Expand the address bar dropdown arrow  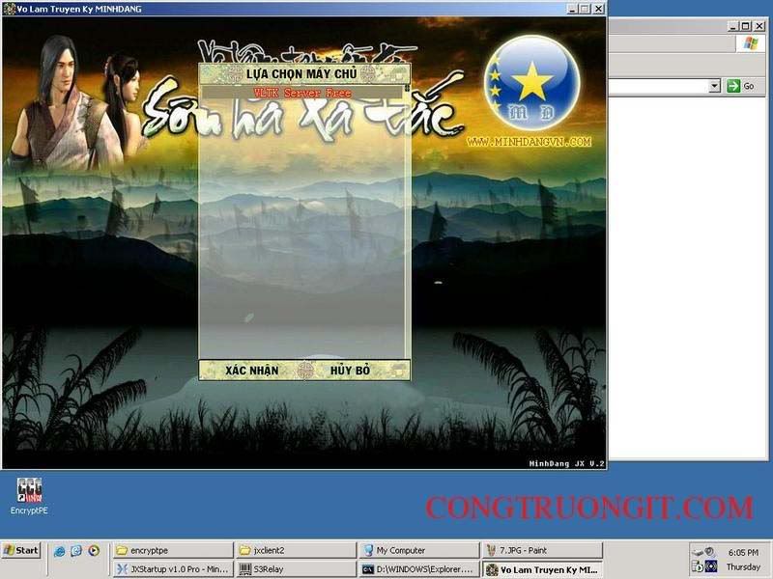(714, 86)
